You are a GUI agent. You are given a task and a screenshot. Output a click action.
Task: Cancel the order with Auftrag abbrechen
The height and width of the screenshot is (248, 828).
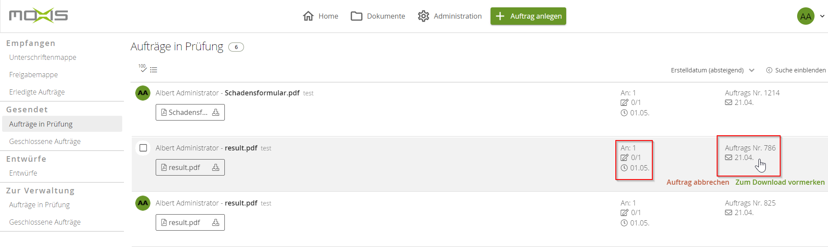click(x=698, y=182)
